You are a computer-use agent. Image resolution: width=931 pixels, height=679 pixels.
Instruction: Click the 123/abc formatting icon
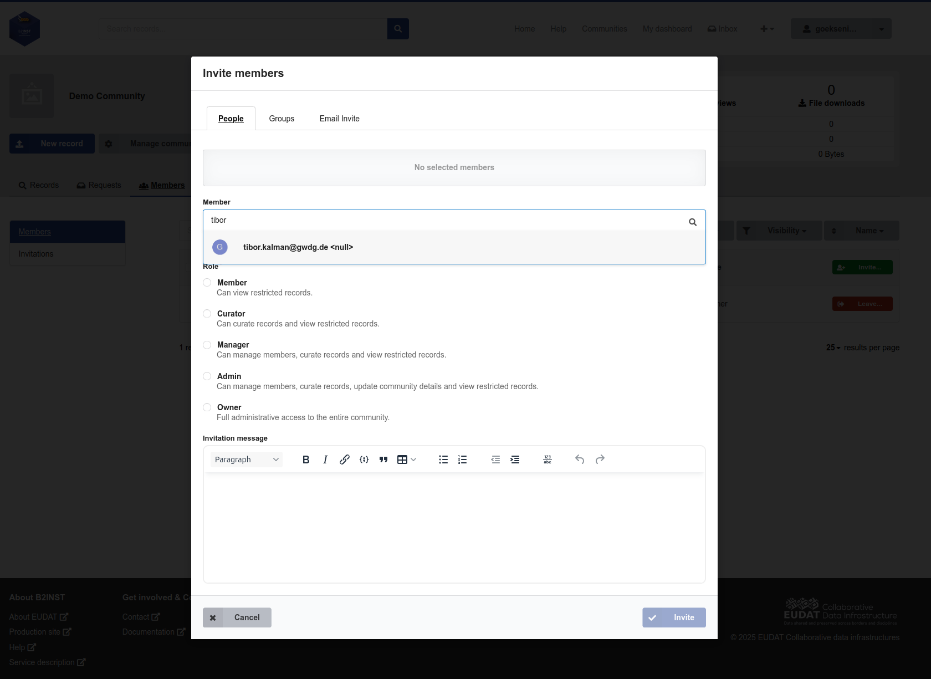[548, 460]
